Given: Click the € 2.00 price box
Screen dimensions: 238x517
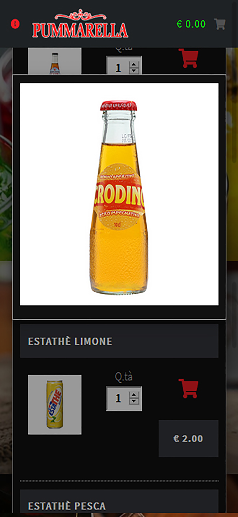Looking at the screenshot, I should pos(189,439).
